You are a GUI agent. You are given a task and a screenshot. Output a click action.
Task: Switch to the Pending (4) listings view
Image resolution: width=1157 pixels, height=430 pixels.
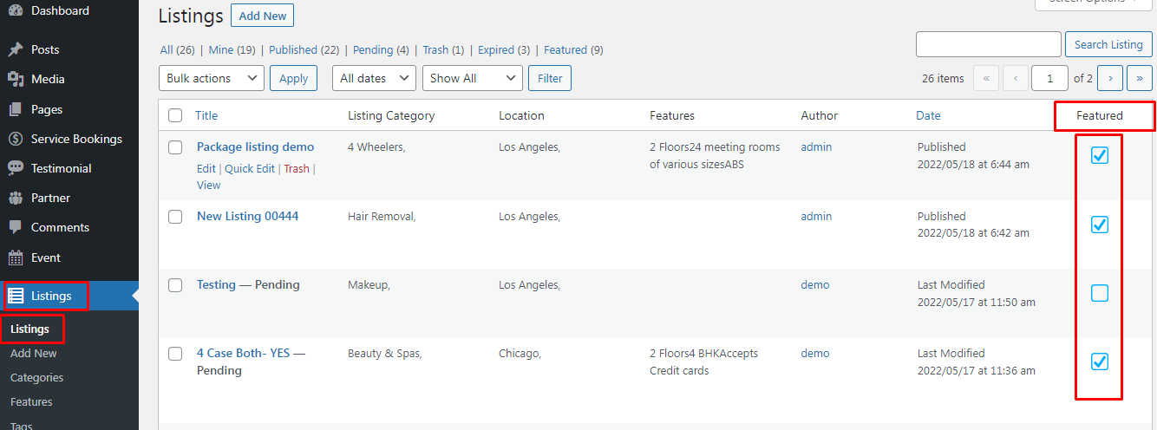(380, 50)
